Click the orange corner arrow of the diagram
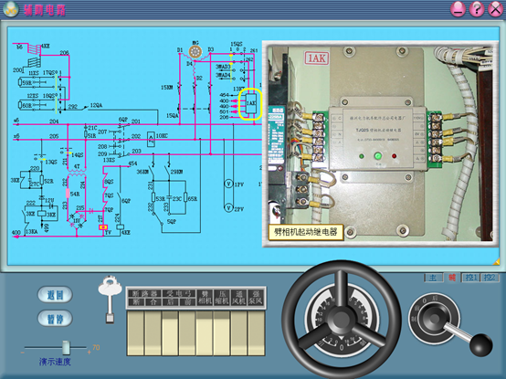 (496, 262)
